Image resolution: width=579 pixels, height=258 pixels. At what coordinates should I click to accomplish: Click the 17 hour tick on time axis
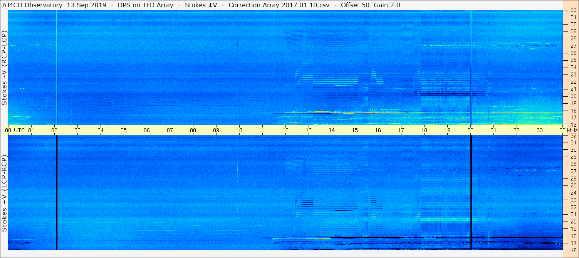pos(401,130)
